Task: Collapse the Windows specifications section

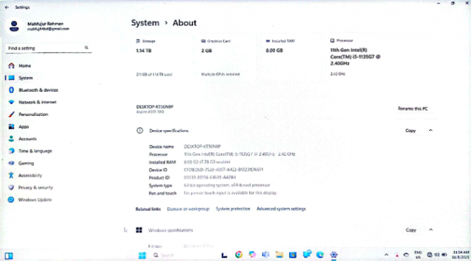Action: click(x=431, y=230)
